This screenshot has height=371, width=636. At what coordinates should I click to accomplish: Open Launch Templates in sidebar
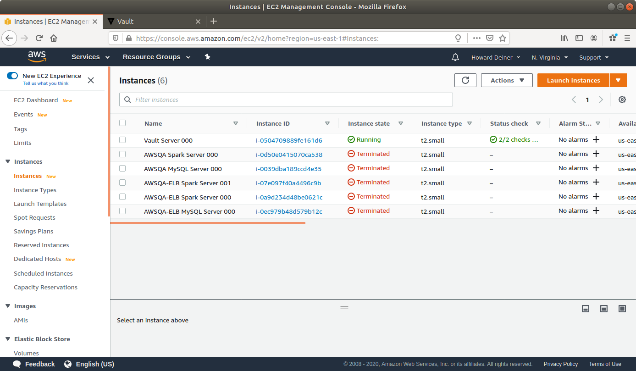coord(40,204)
